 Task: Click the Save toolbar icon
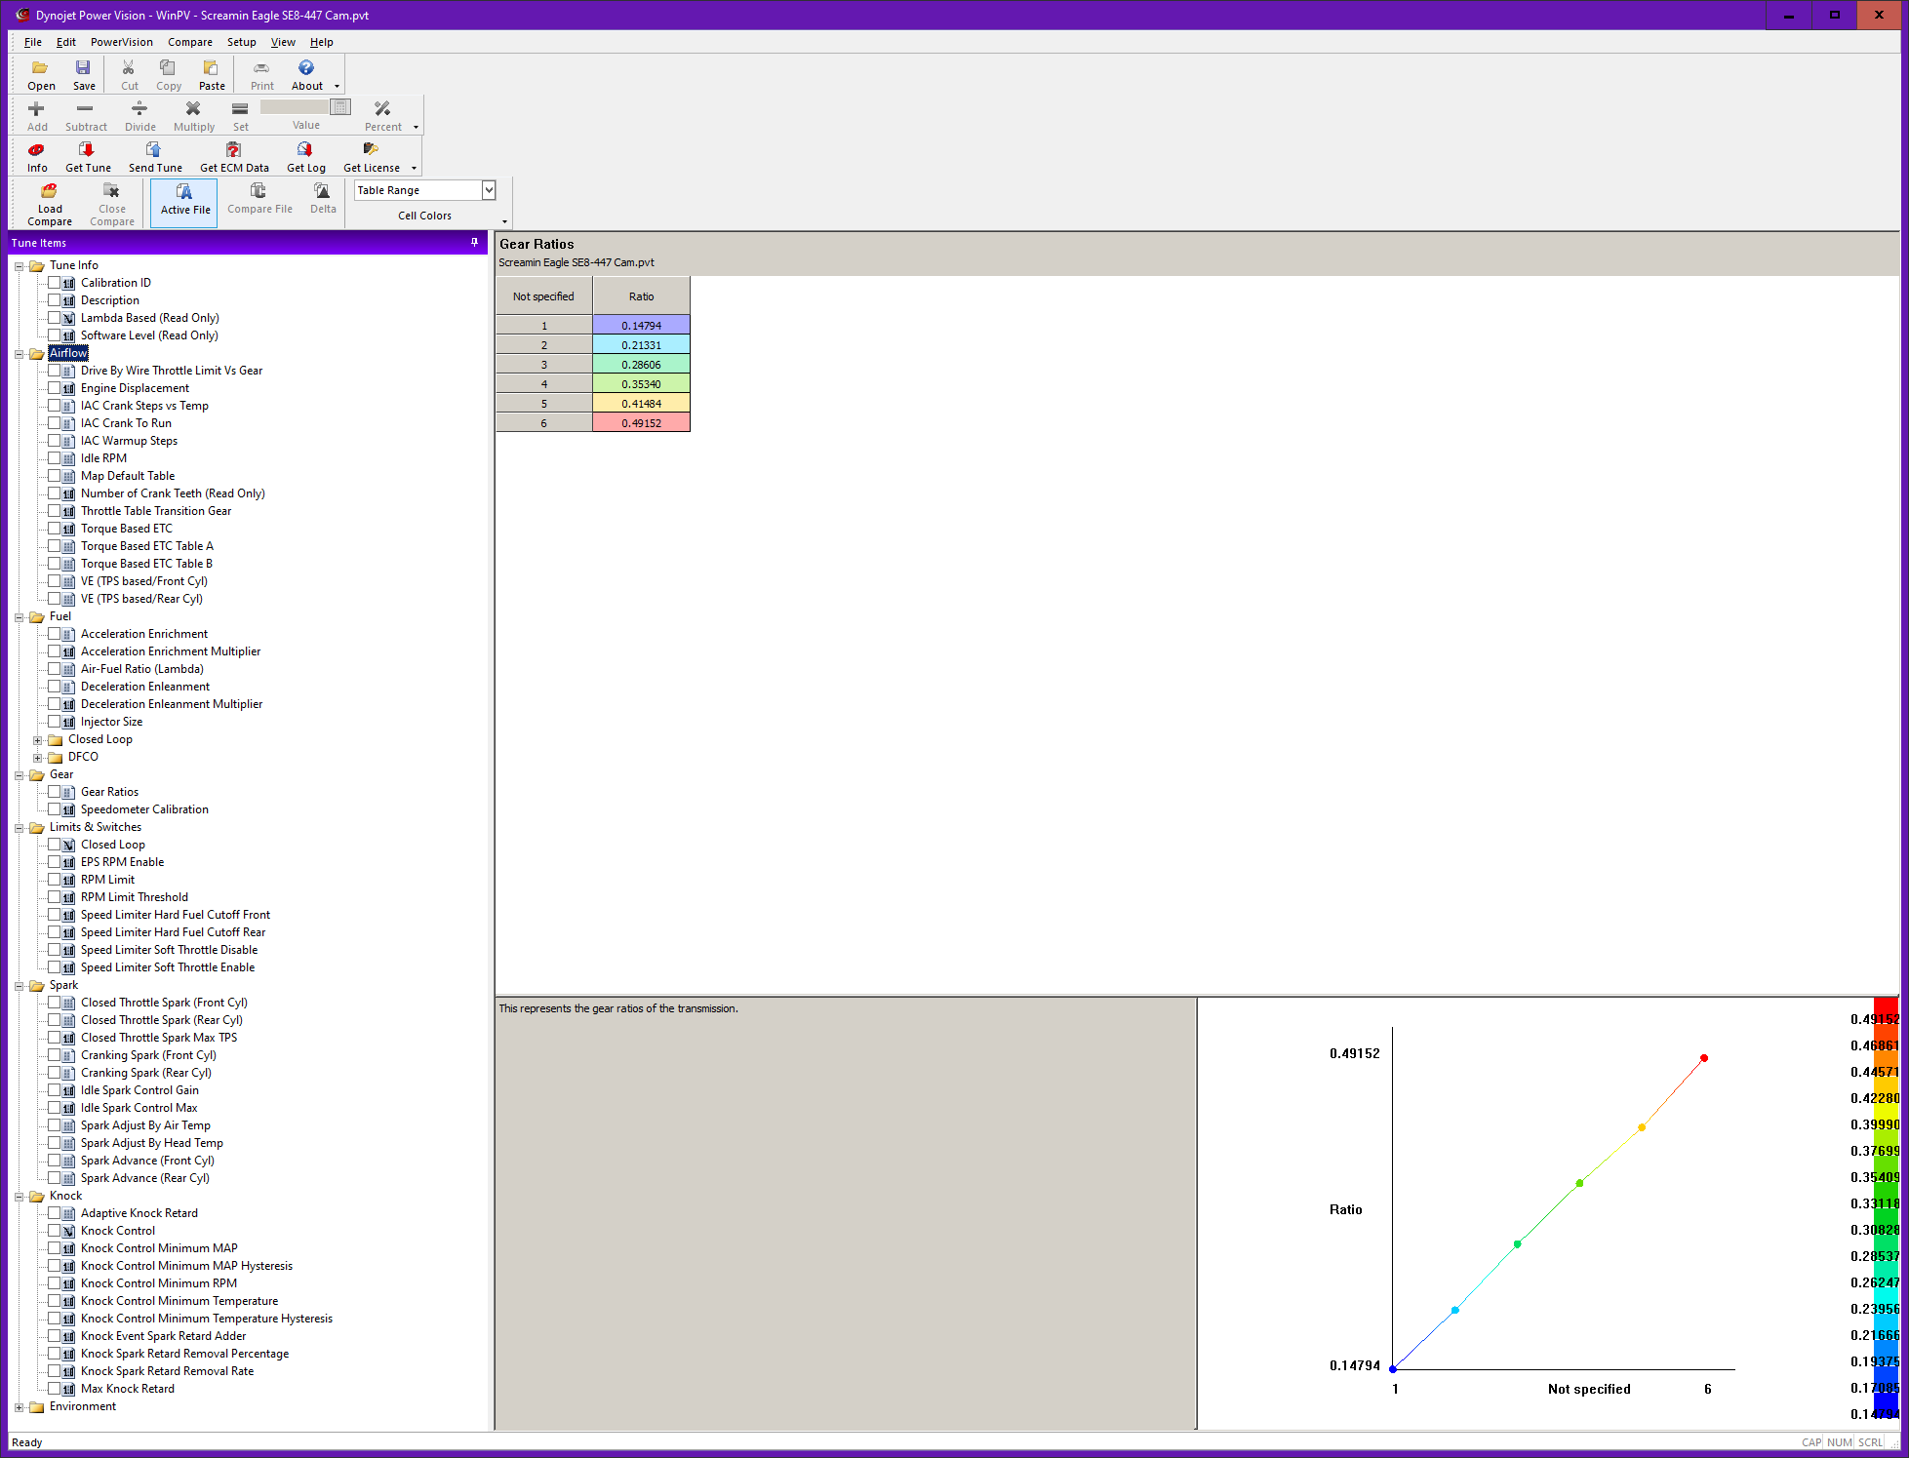click(83, 68)
